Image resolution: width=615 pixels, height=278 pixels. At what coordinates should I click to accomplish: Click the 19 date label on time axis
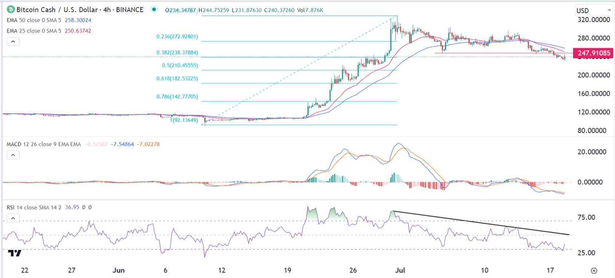tap(287, 270)
